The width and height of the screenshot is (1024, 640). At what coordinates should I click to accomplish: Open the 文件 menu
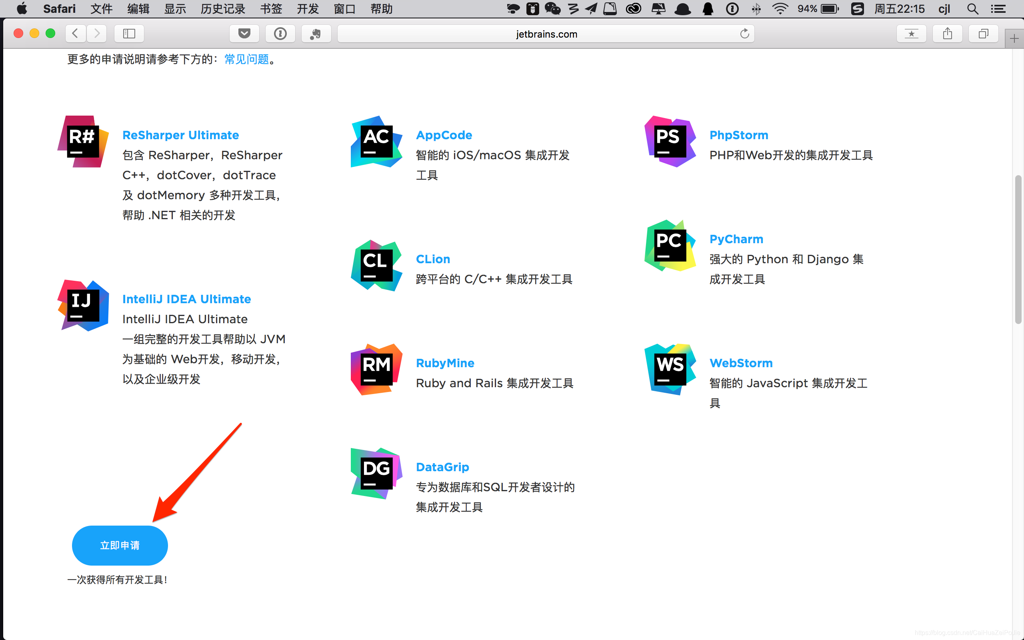102,8
